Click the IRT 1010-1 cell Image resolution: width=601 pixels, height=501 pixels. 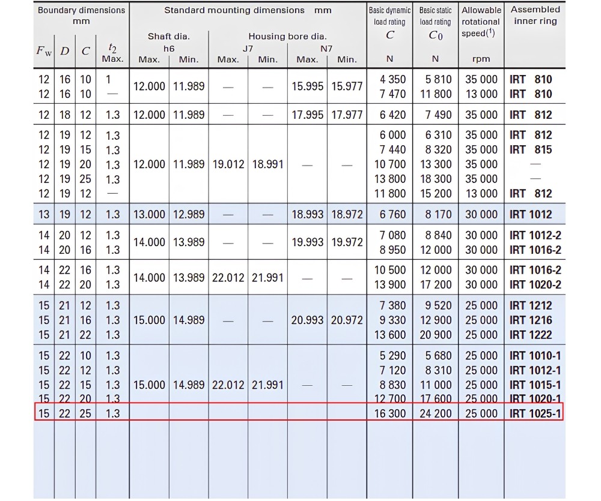[x=535, y=356]
